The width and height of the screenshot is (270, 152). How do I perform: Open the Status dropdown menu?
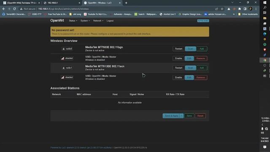click(x=73, y=21)
